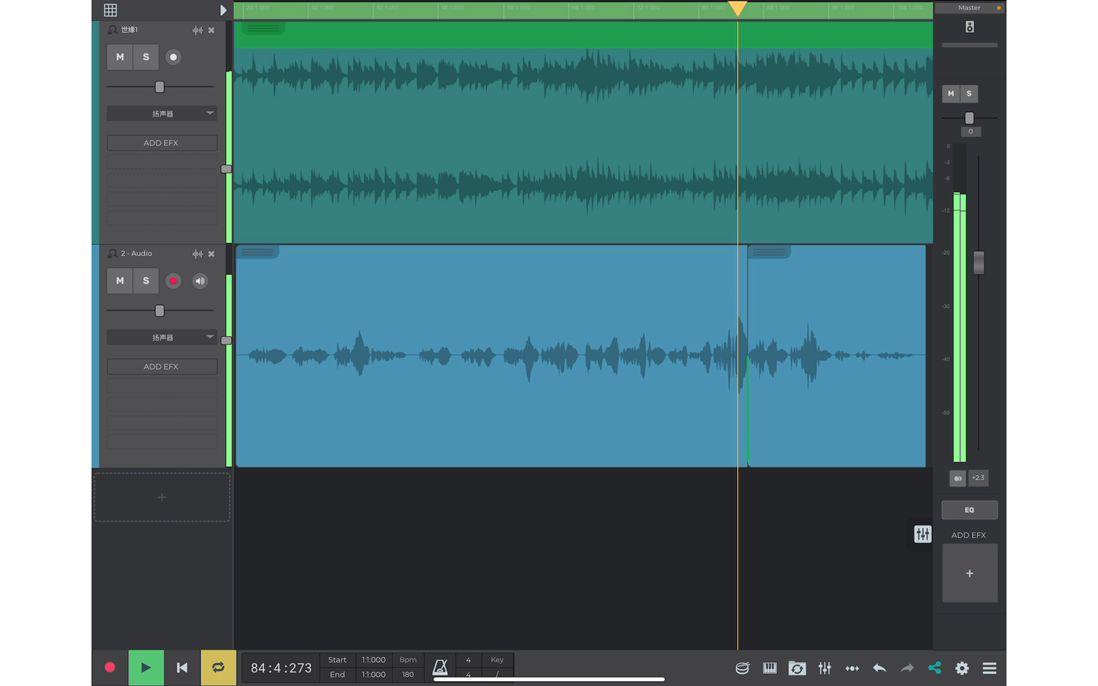The image size is (1098, 686).
Task: Click the orange playhead marker on the timeline
Action: coord(738,9)
